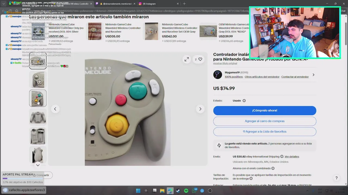This screenshot has width=348, height=195.
Task: Switch to Stream Kick Dashboard tab
Action: (x=29, y=4)
